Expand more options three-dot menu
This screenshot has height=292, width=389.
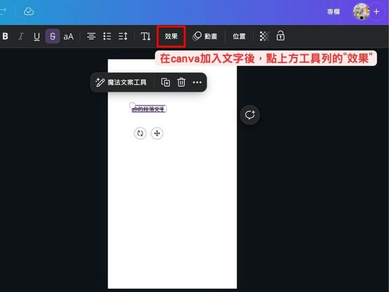pos(197,82)
